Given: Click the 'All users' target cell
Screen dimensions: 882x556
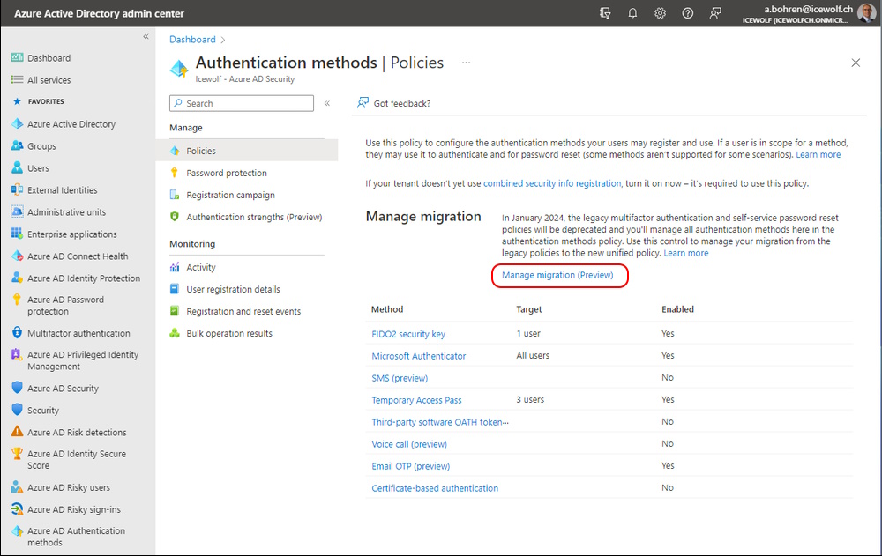Looking at the screenshot, I should point(533,355).
